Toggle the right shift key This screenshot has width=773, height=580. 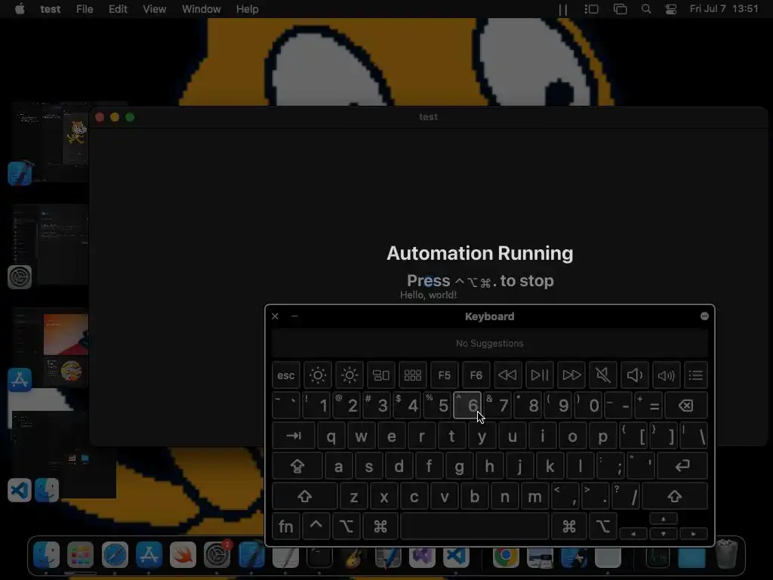tap(675, 496)
